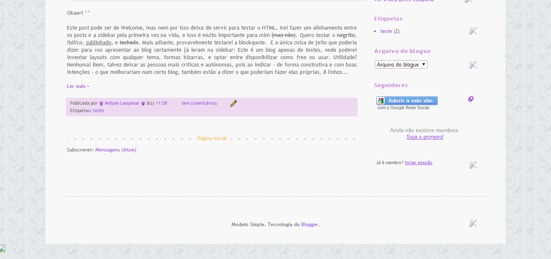Click the Publicada por label
Image resolution: width=551 pixels, height=259 pixels.
(84, 103)
